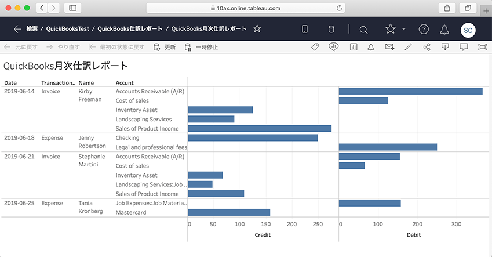The image size is (492, 257).
Task: Enter full screen mode icon
Action: pyautogui.click(x=482, y=47)
